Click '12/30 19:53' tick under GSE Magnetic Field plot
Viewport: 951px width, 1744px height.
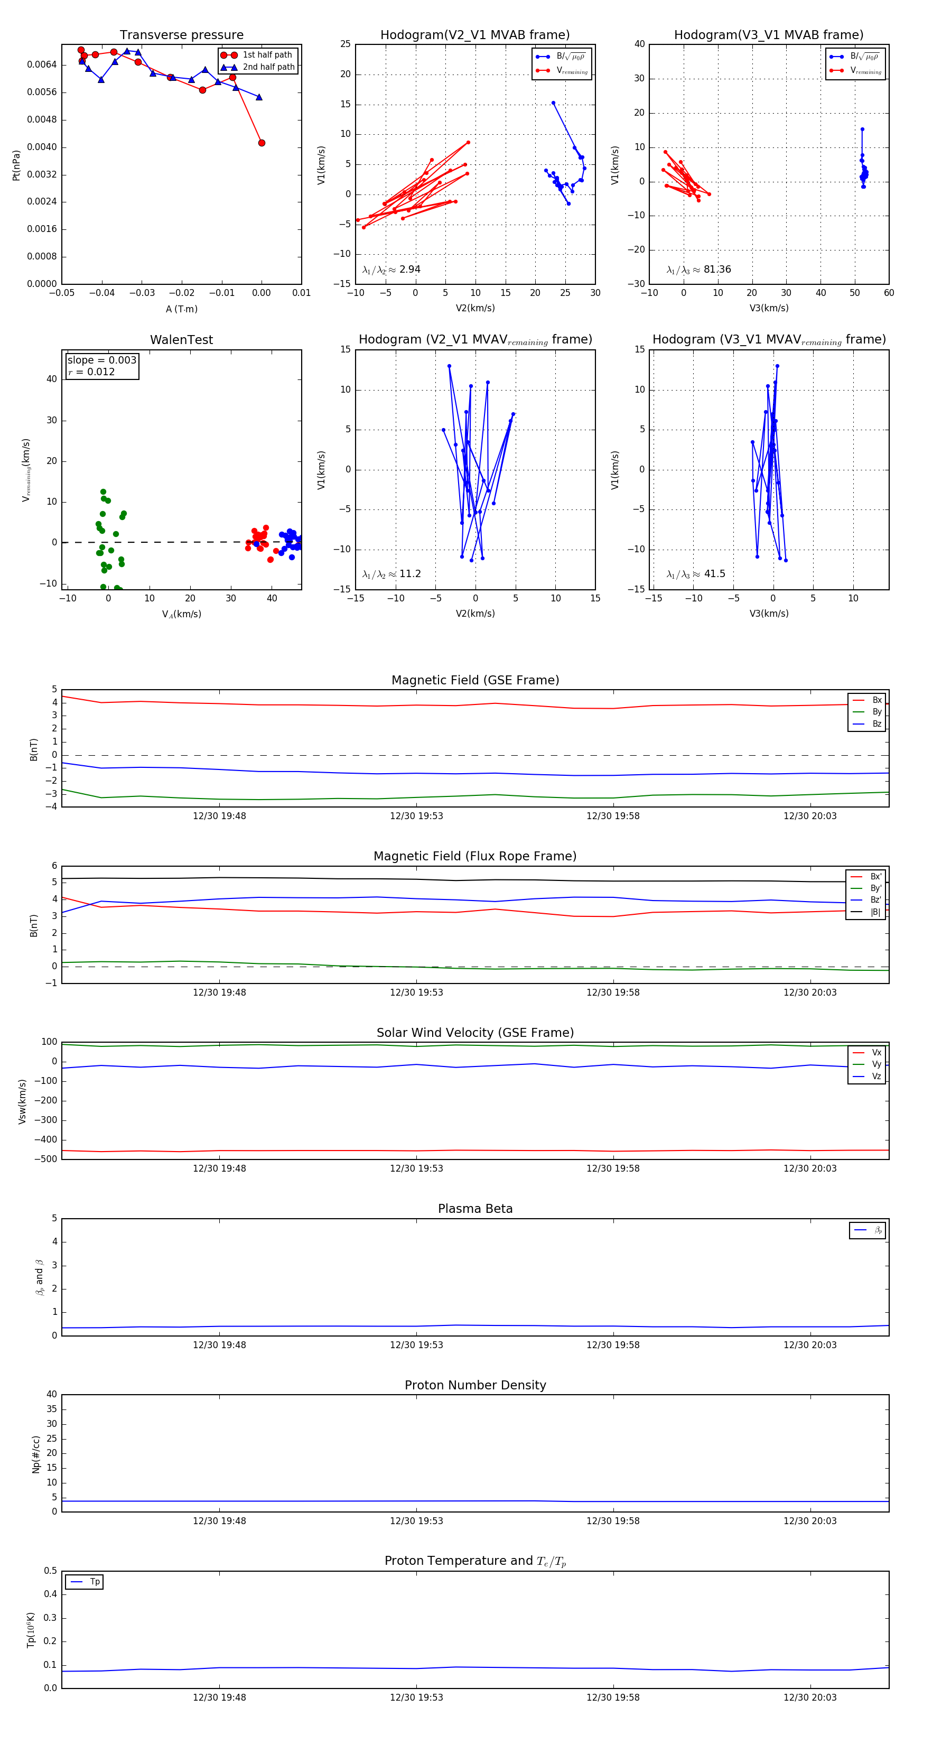(416, 817)
